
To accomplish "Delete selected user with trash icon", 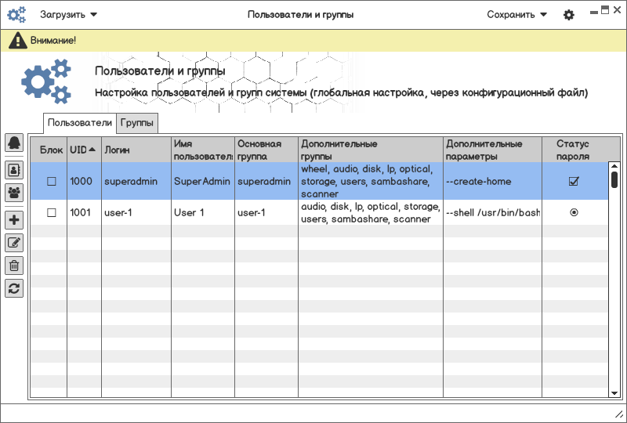I will pyautogui.click(x=14, y=266).
